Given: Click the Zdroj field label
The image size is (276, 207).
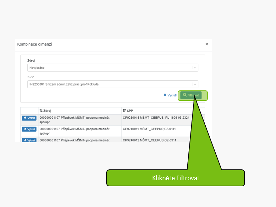Looking at the screenshot, I should [x=31, y=61].
